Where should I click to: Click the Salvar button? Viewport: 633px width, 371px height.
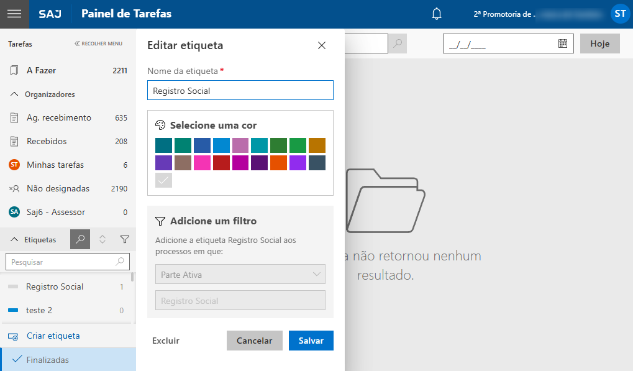[311, 341]
